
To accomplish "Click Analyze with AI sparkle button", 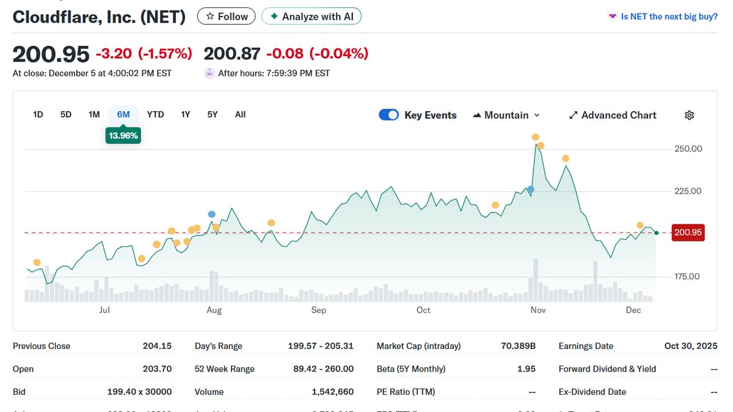I will click(x=311, y=17).
